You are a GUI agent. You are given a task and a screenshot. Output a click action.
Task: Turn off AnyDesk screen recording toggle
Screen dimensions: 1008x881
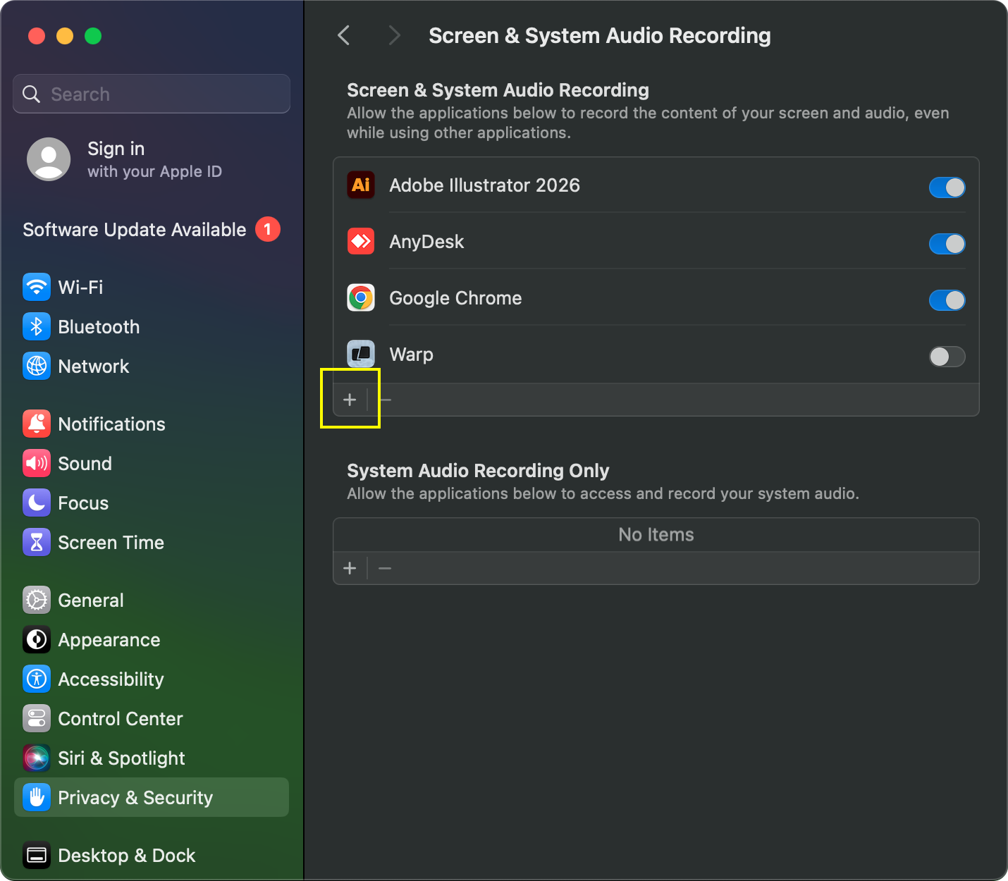coord(947,244)
